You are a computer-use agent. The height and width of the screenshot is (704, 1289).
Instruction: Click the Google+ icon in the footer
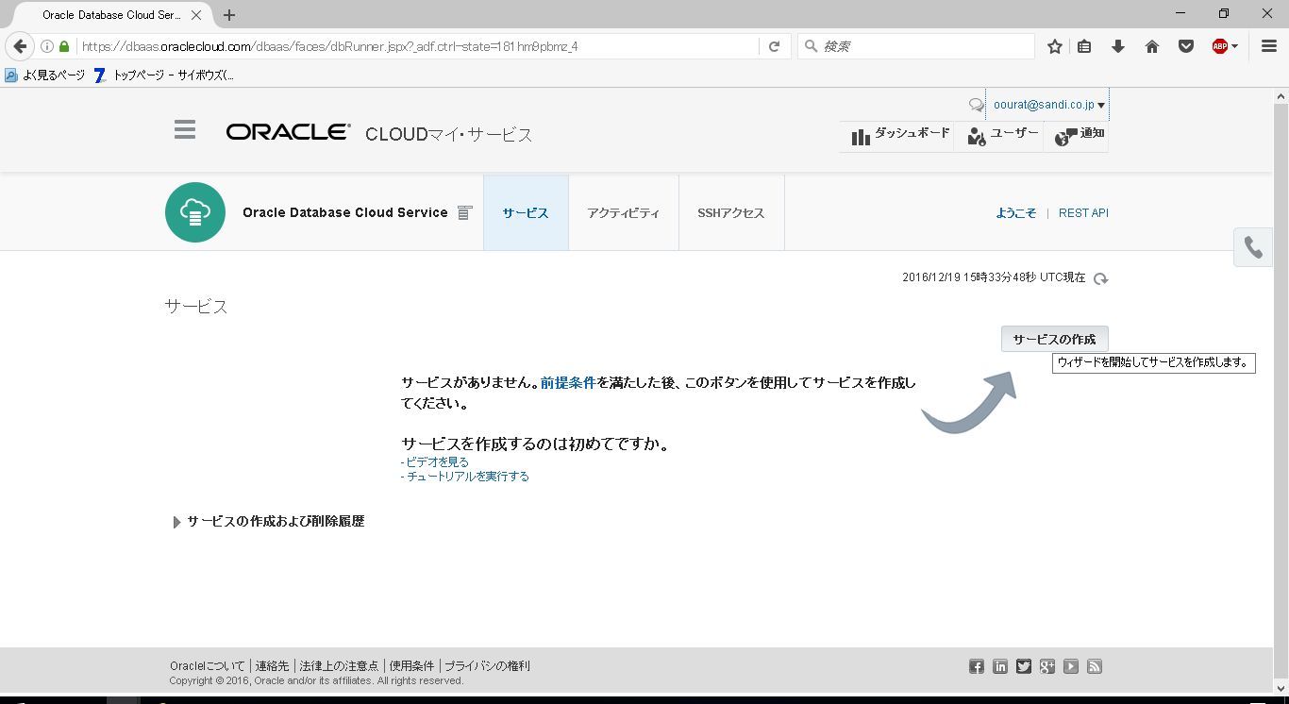pyautogui.click(x=1047, y=667)
